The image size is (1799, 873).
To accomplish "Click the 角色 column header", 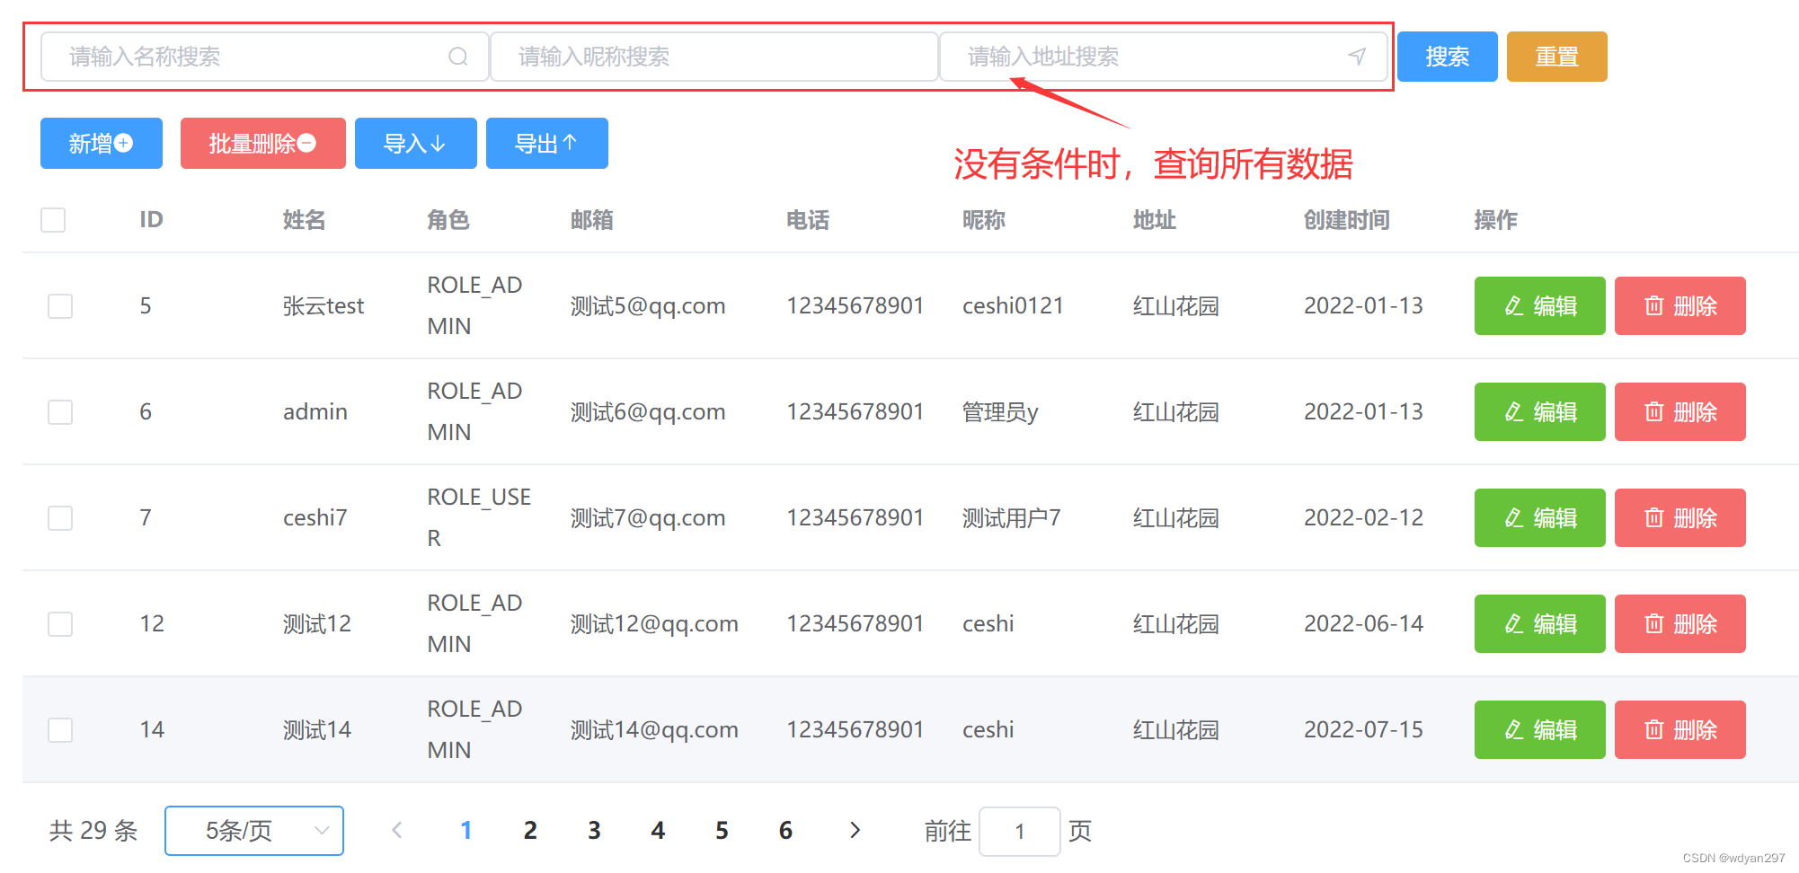I will click(448, 220).
